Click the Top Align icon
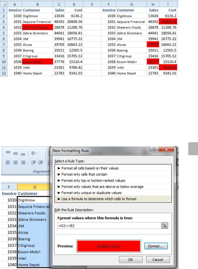This screenshot has width=198, height=269. (x=8, y=153)
